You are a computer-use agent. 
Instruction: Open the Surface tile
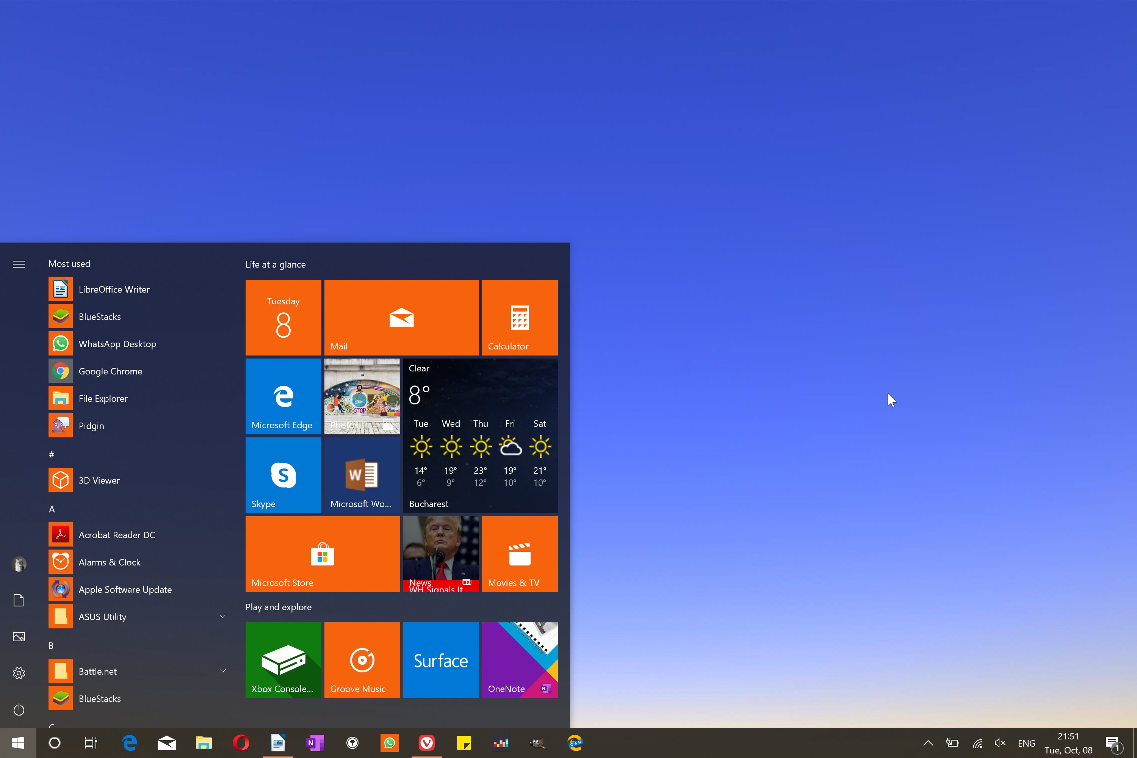point(441,660)
